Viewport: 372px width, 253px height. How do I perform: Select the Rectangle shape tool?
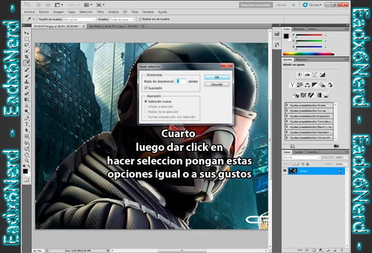tap(26, 136)
